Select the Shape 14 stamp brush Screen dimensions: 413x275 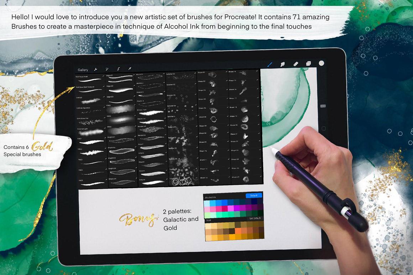pyautogui.click(x=243, y=73)
